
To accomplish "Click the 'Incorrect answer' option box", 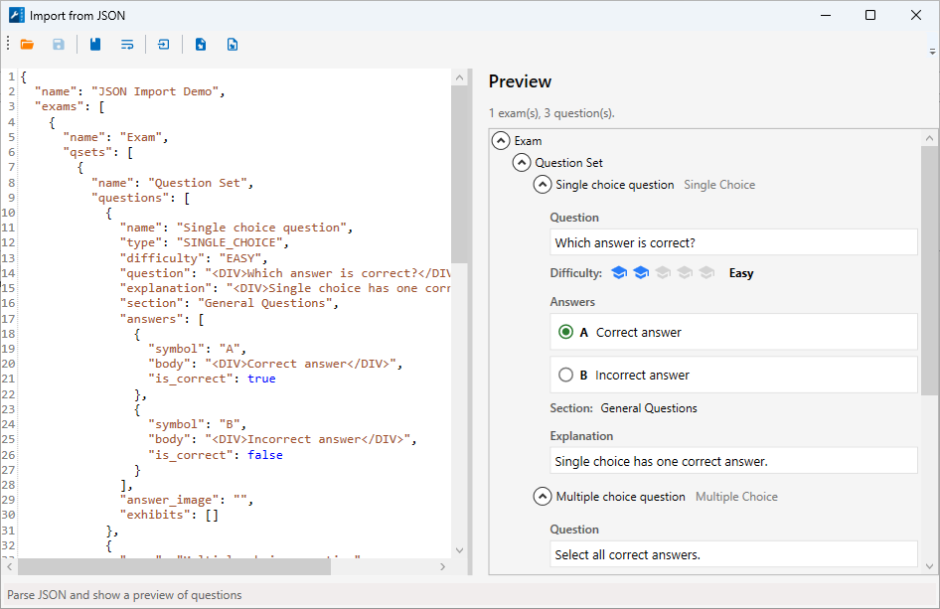I will [x=733, y=375].
